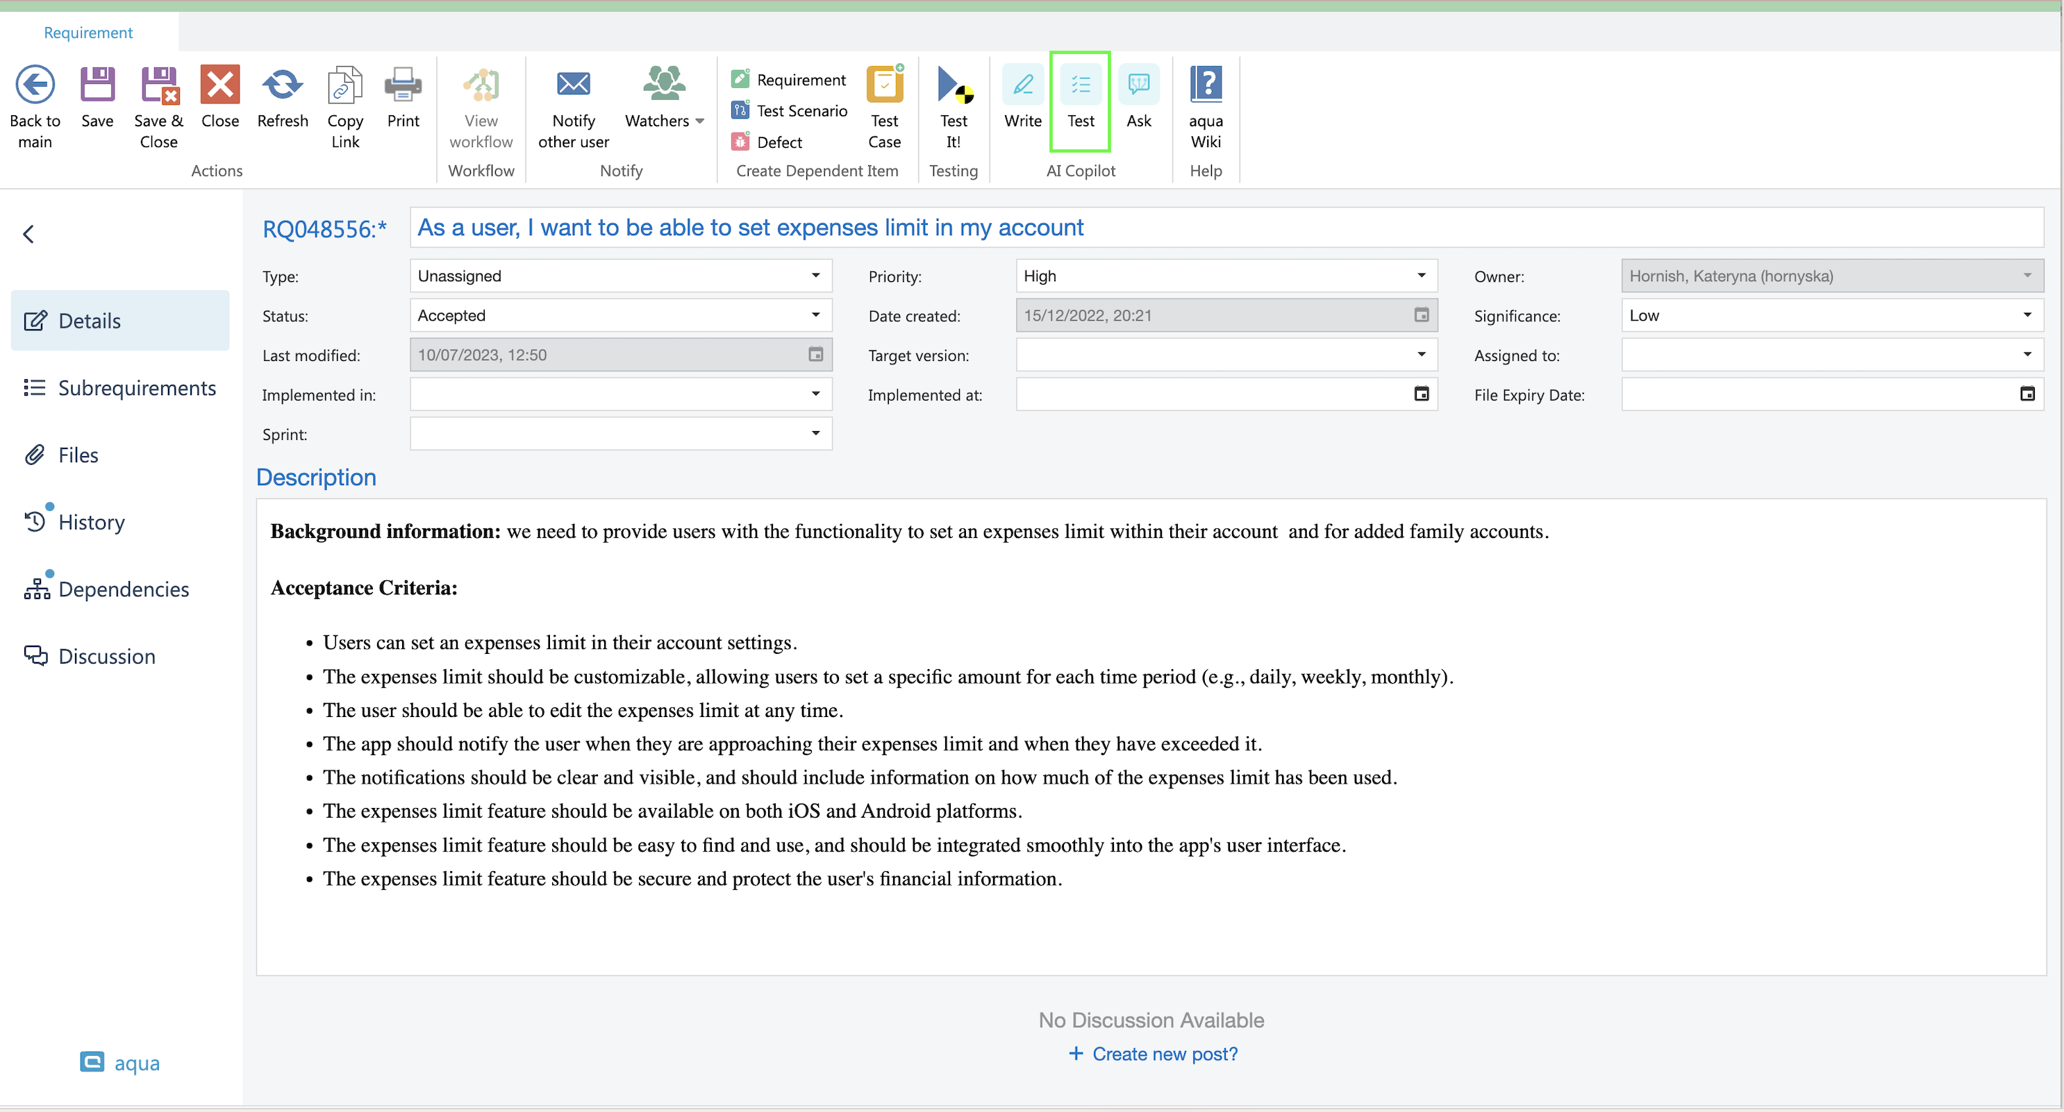Click the AI Copilot Test icon

1080,85
